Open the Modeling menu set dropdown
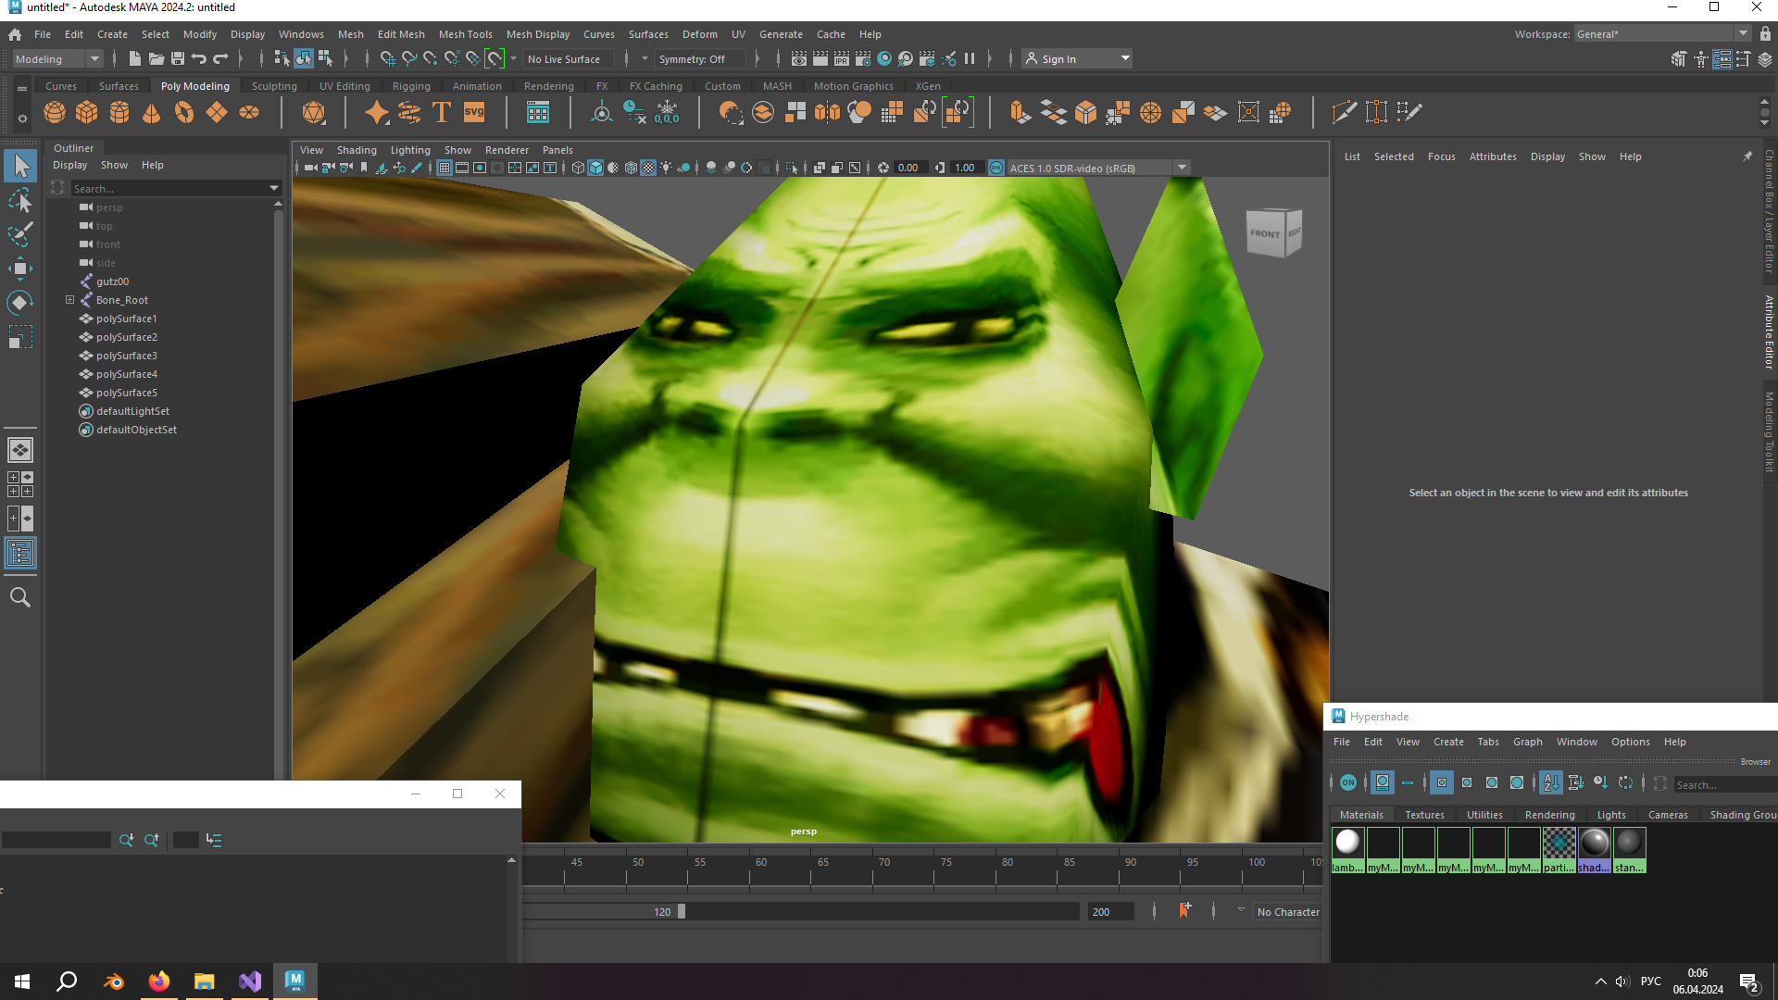 click(x=57, y=59)
